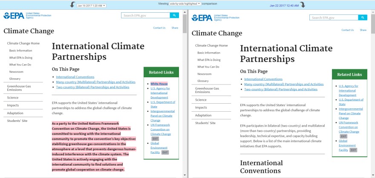
Task: Click U.S. Agency for International Development, right pane
Action: pyautogui.click(x=349, y=90)
